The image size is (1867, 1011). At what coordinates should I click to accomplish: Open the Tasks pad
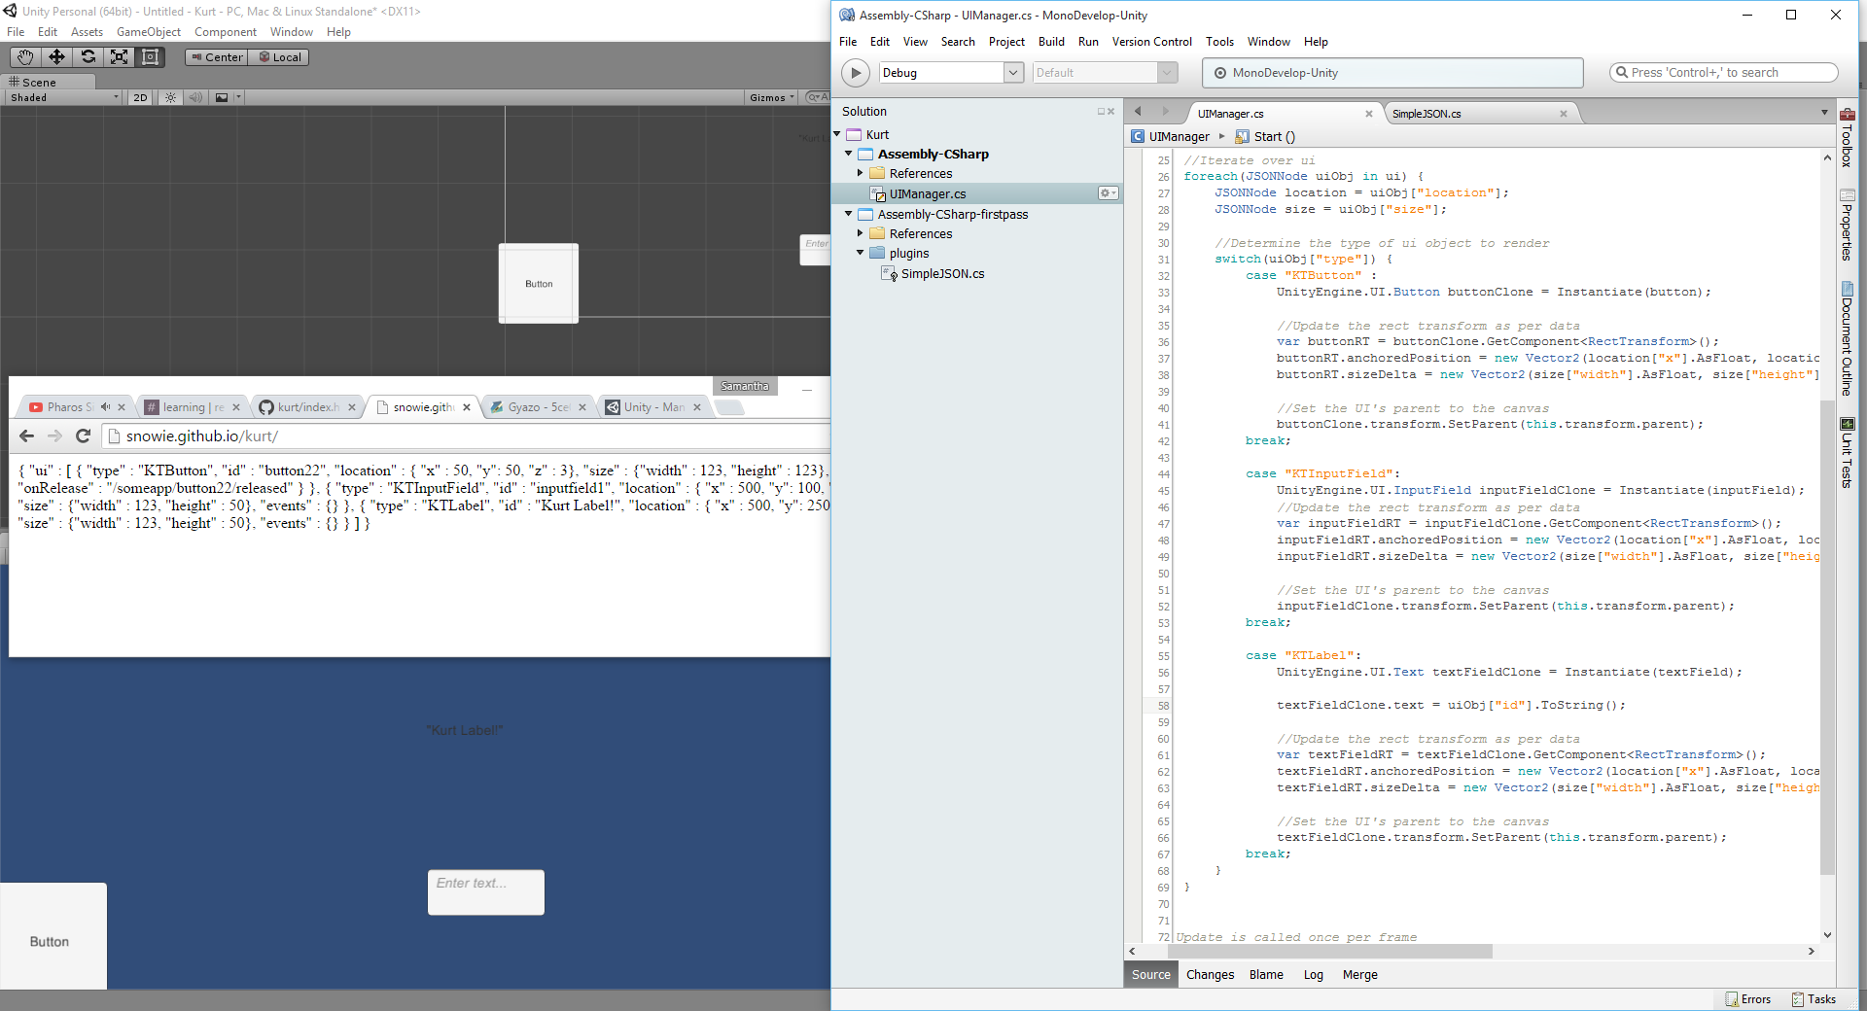1814,999
